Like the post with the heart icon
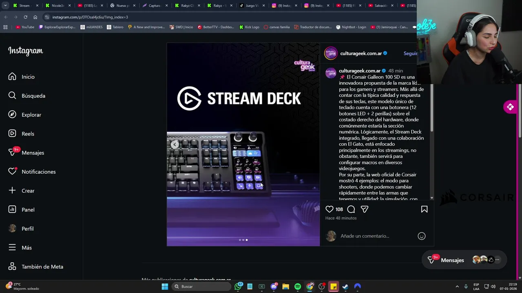The width and height of the screenshot is (522, 293). coord(330,209)
